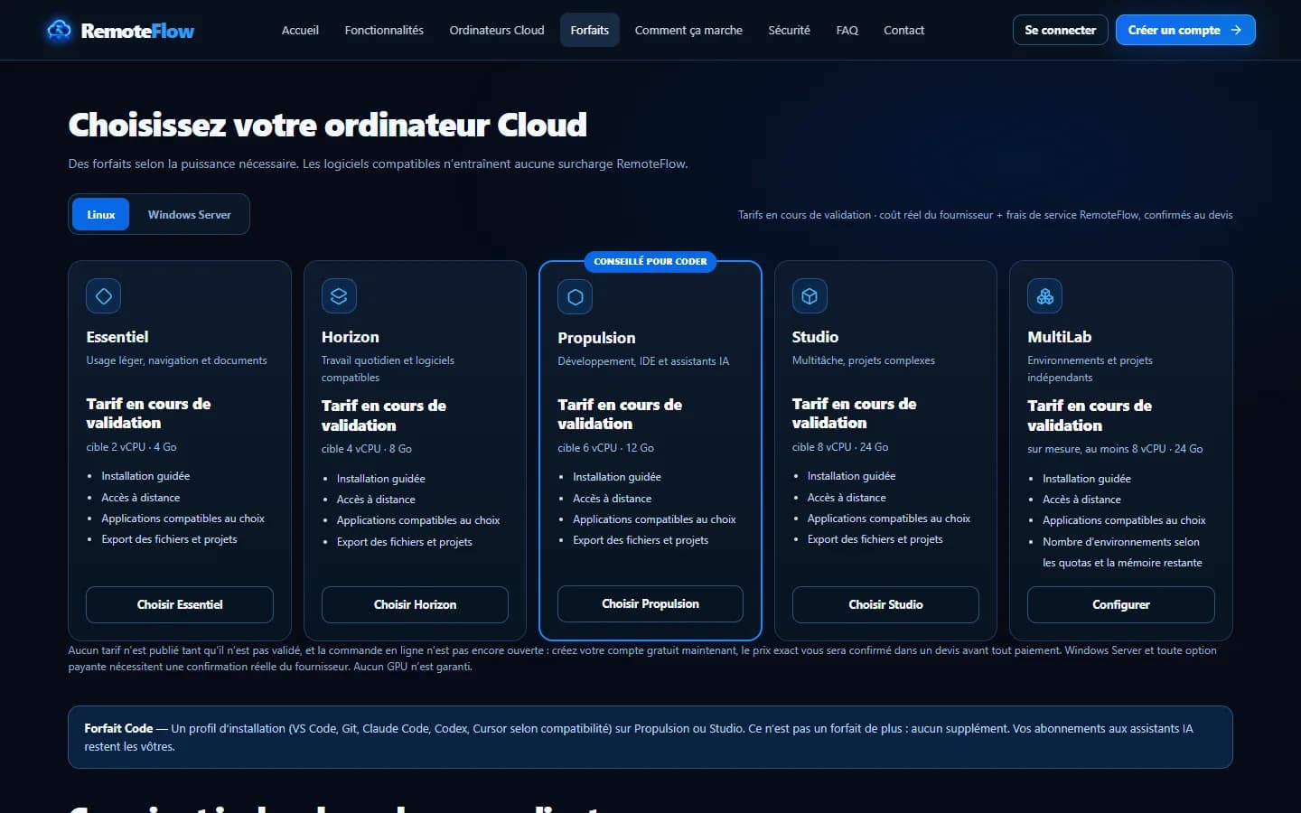
Task: Click the RemoteFlow brand name text
Action: [x=137, y=31]
